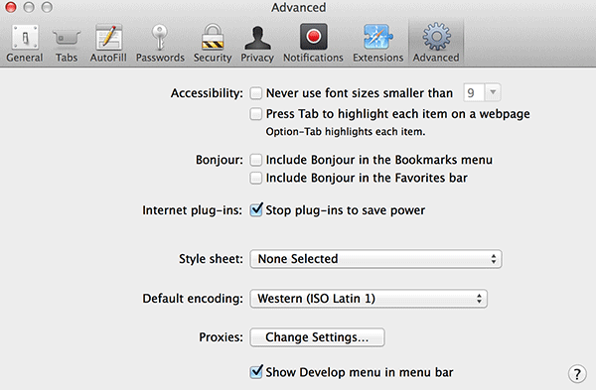Click the font size 9 field
Image resolution: width=596 pixels, height=390 pixels.
(x=474, y=92)
